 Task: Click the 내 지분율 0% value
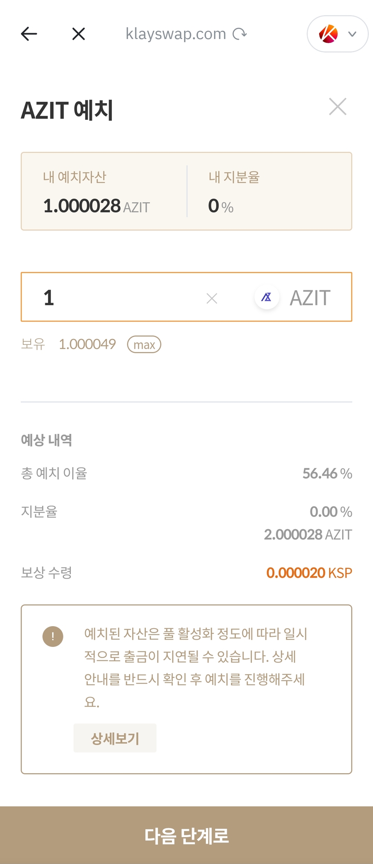pyautogui.click(x=220, y=206)
